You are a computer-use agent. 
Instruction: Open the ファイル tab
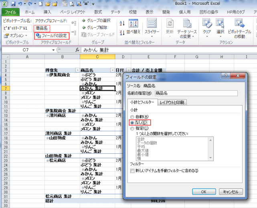click(x=10, y=12)
